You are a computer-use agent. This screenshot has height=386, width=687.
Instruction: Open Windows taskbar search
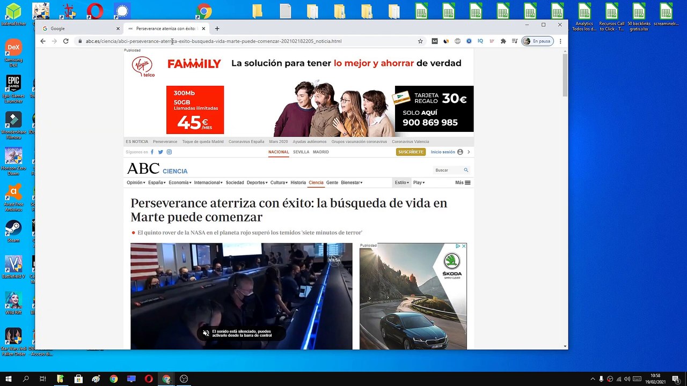pyautogui.click(x=26, y=379)
